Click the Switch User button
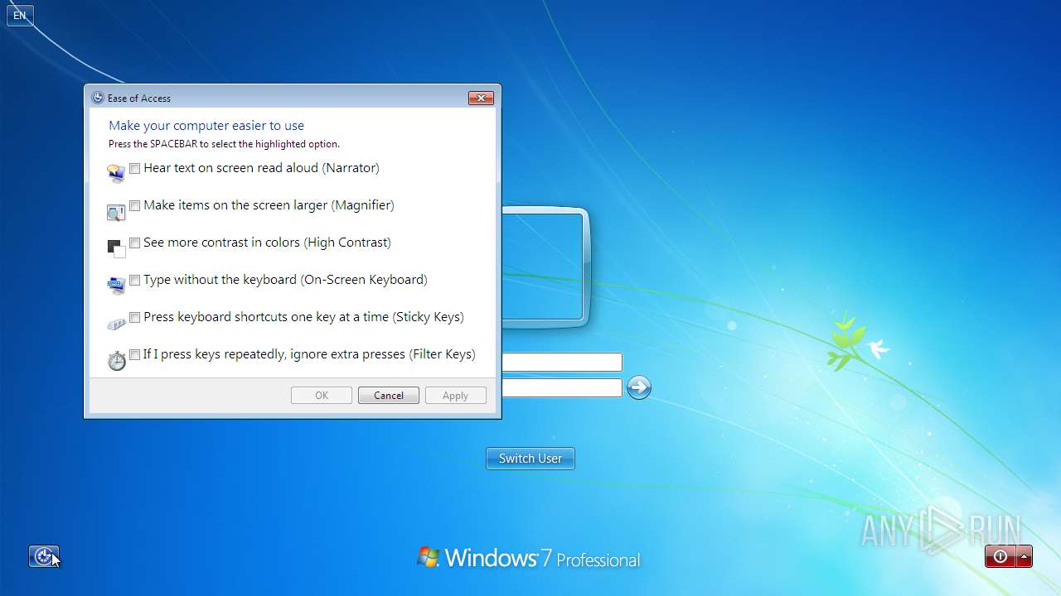This screenshot has height=596, width=1061. [530, 459]
